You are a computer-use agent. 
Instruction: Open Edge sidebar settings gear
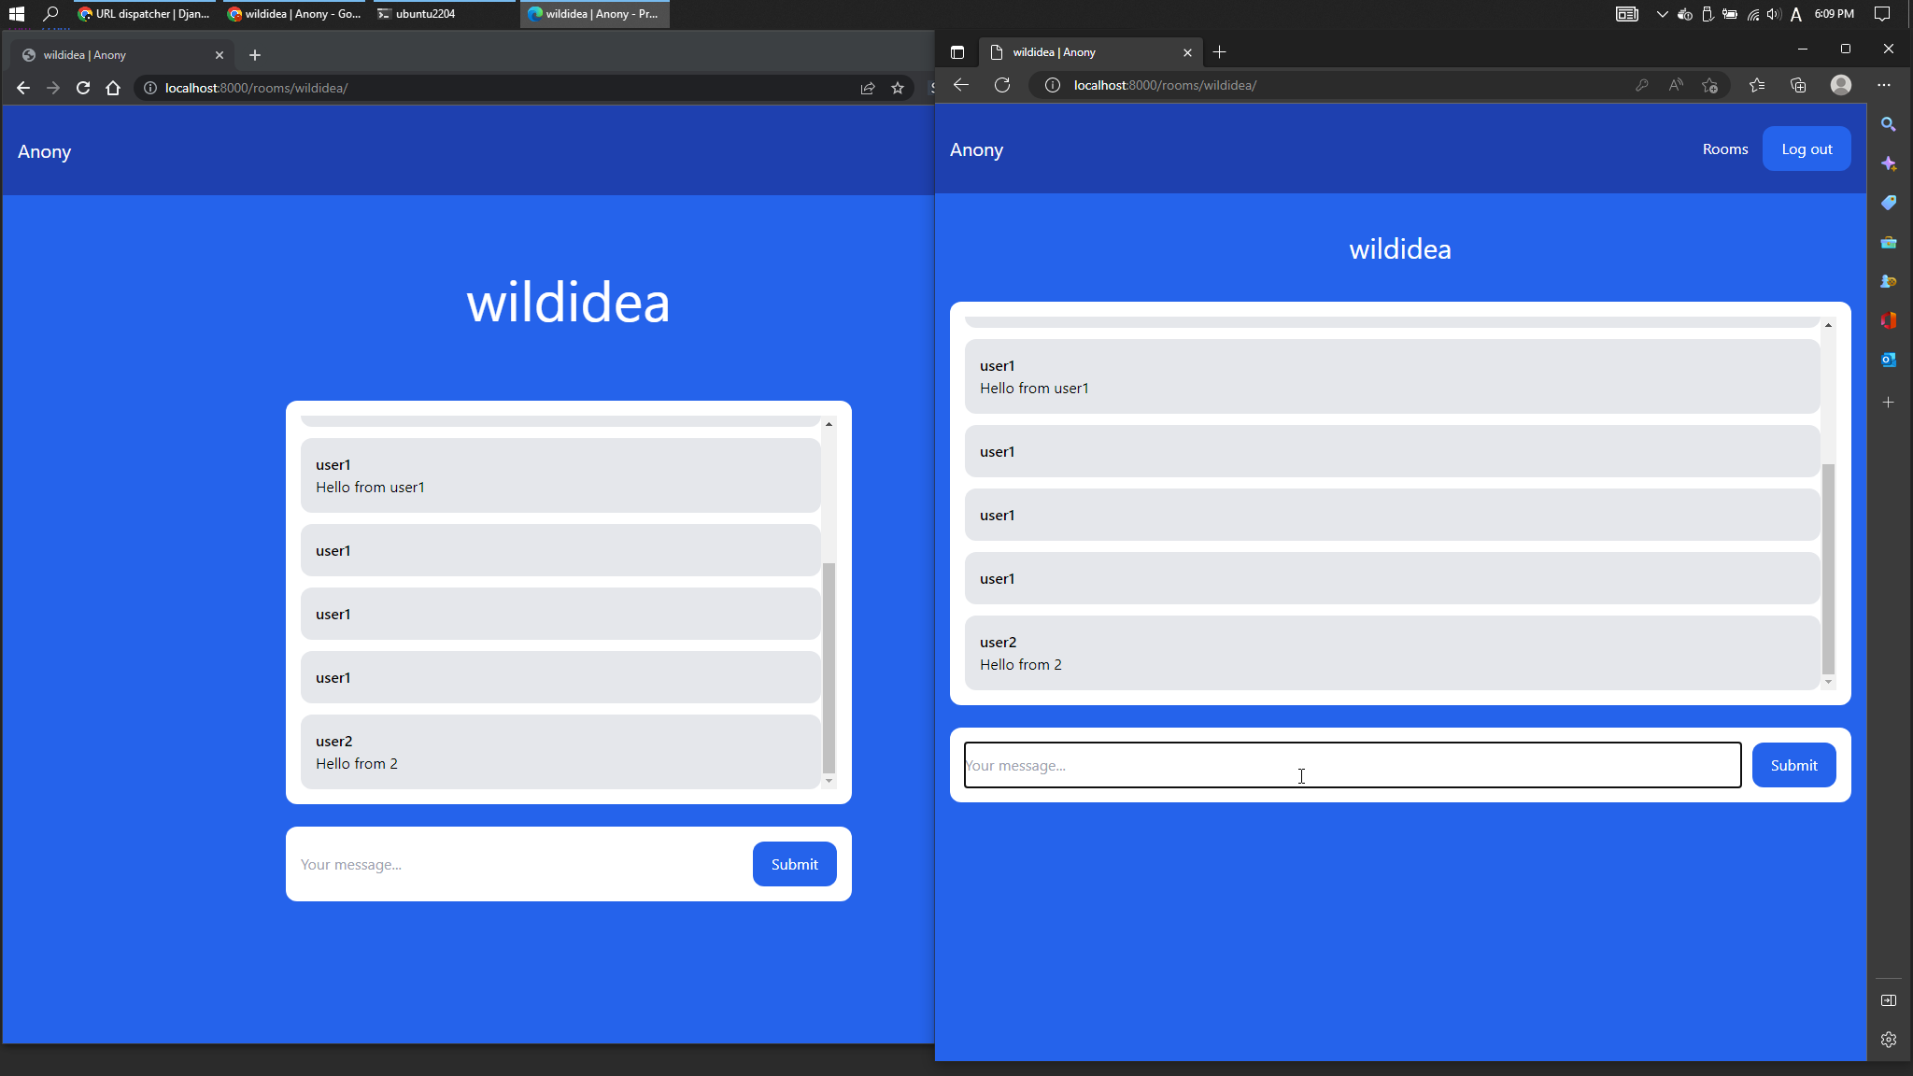[1888, 1040]
